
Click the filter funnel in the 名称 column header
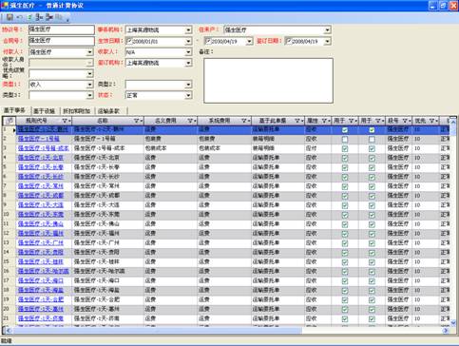[137, 121]
